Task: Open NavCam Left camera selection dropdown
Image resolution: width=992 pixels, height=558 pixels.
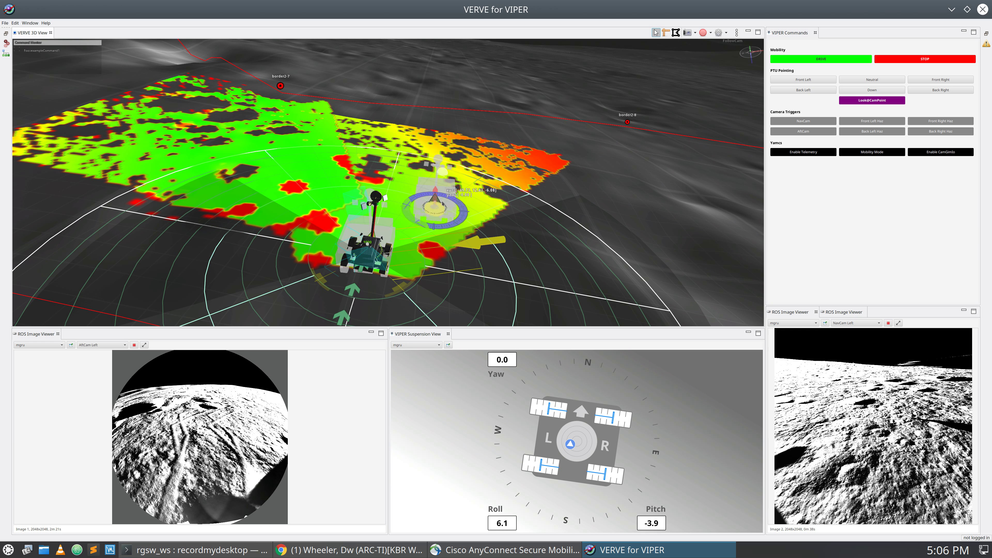Action: click(x=856, y=323)
